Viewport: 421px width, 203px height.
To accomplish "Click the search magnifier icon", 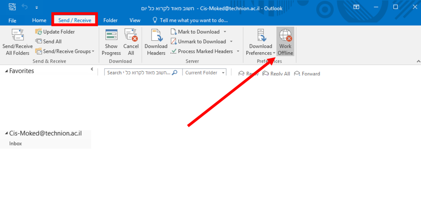I will click(x=175, y=72).
